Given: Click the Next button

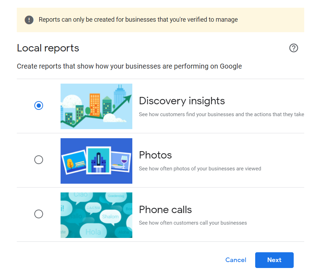Looking at the screenshot, I should (274, 260).
